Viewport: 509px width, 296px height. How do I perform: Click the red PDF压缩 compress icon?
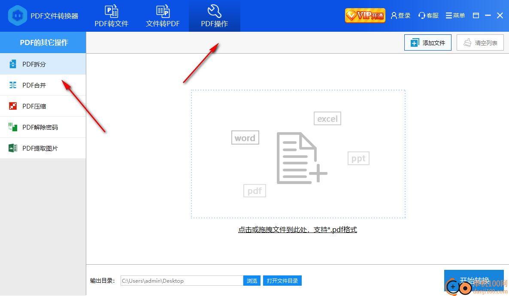click(x=12, y=106)
